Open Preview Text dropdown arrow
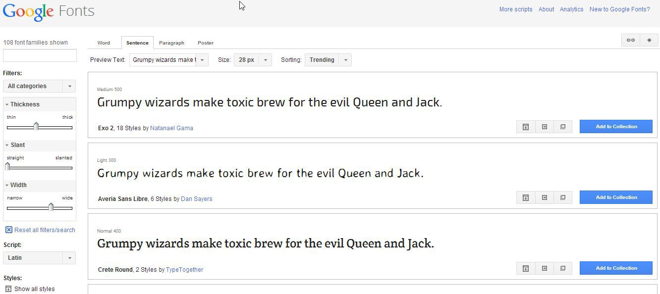 pyautogui.click(x=202, y=60)
